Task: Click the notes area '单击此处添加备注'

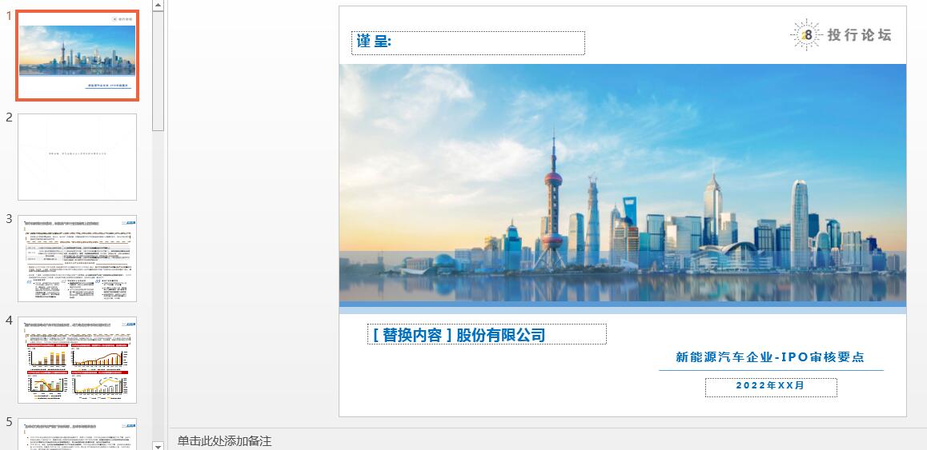Action: click(224, 440)
